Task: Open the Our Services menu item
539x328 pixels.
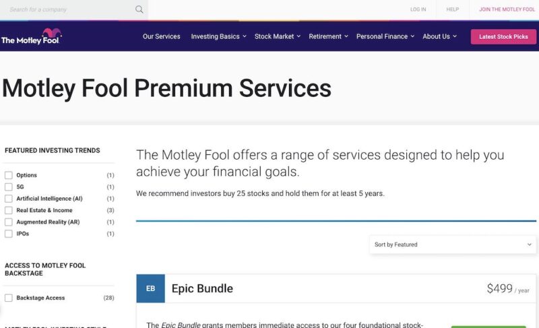Action: coord(161,36)
